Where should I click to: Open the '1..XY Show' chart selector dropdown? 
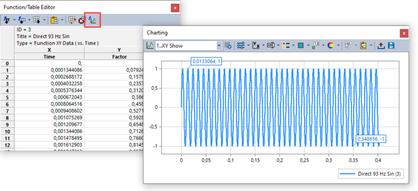pyautogui.click(x=219, y=45)
